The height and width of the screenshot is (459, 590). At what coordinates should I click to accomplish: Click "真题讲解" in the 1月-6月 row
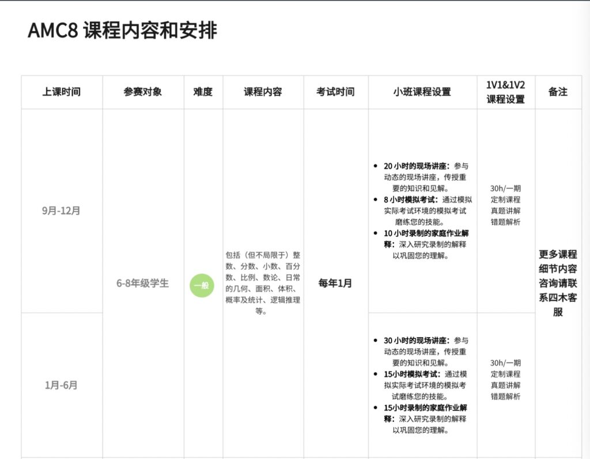[505, 385]
